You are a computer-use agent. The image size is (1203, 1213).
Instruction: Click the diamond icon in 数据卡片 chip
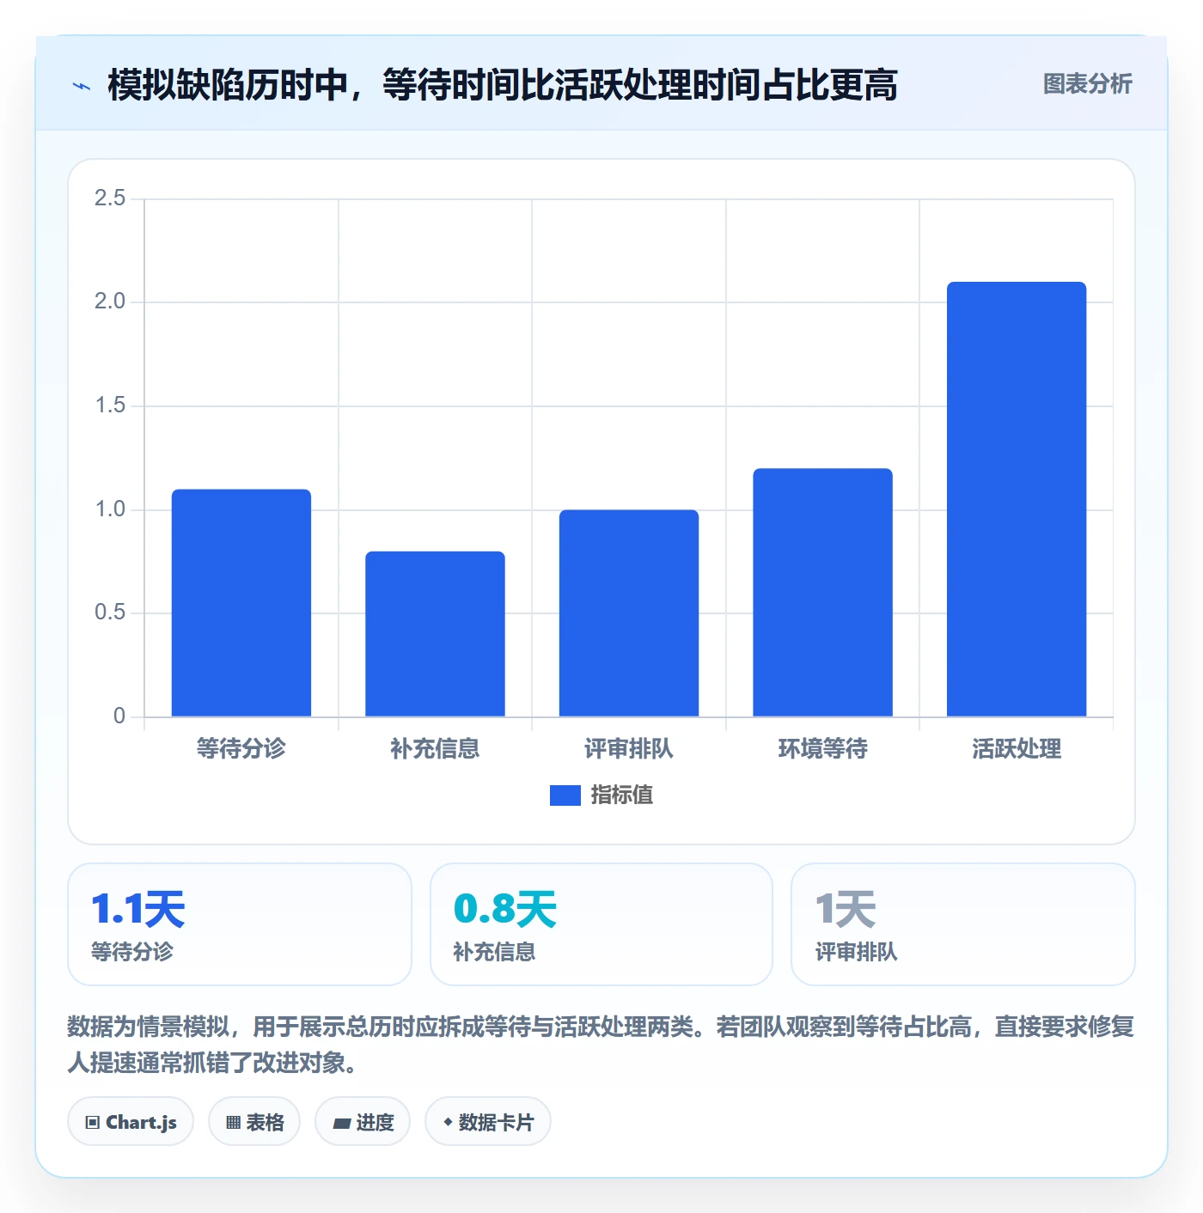448,1122
